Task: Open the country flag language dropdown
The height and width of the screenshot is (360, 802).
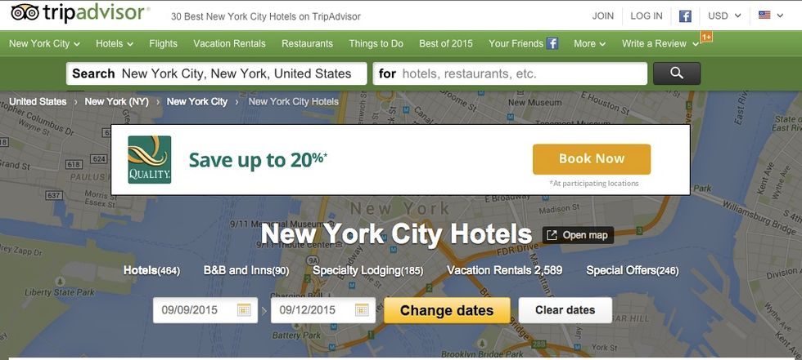Action: point(771,16)
